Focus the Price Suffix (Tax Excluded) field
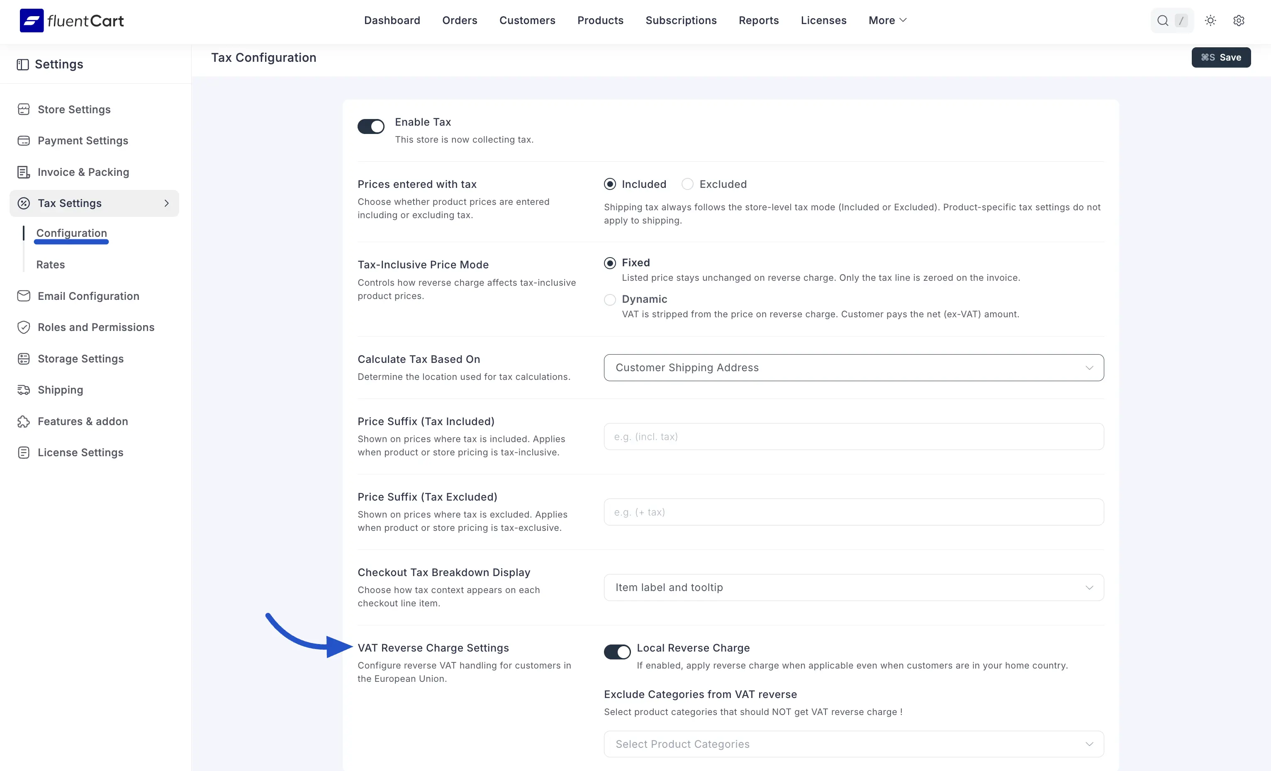1271x771 pixels. [x=854, y=512]
